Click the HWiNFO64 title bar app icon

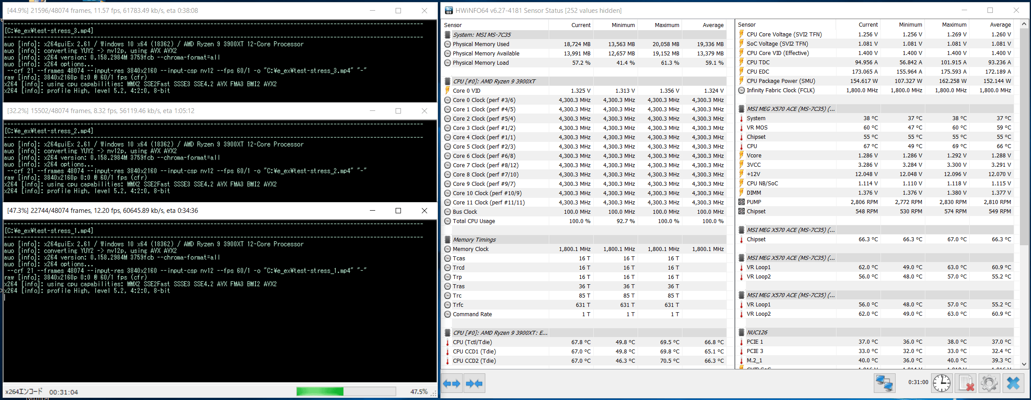coord(449,10)
